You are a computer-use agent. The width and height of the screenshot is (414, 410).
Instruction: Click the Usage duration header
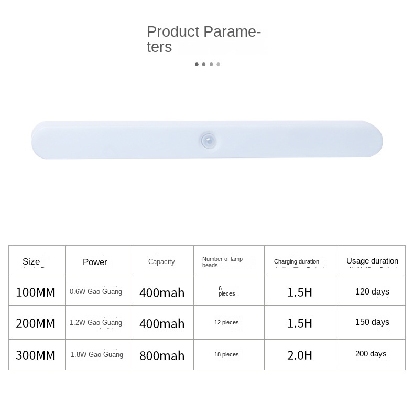click(372, 261)
